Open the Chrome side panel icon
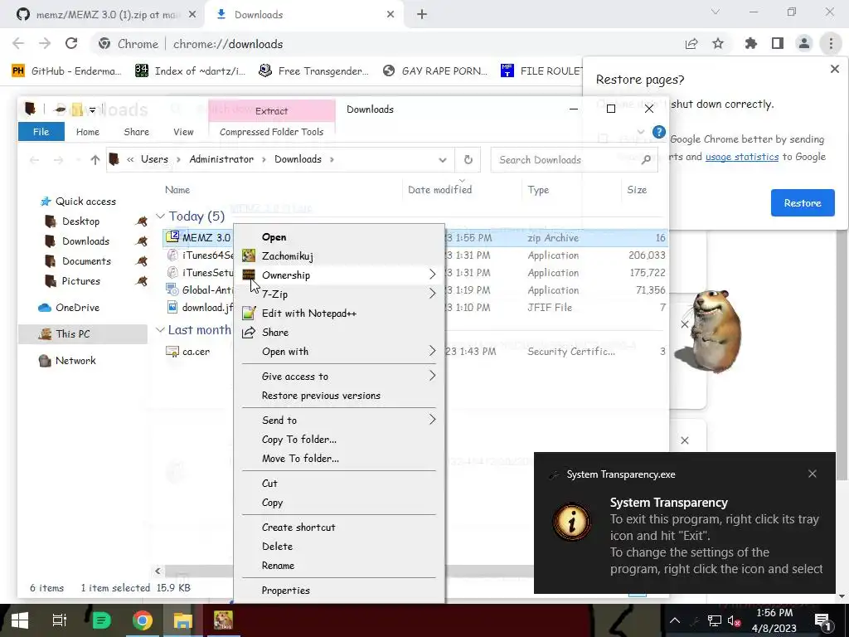Viewport: 849px width, 637px height. click(x=778, y=44)
